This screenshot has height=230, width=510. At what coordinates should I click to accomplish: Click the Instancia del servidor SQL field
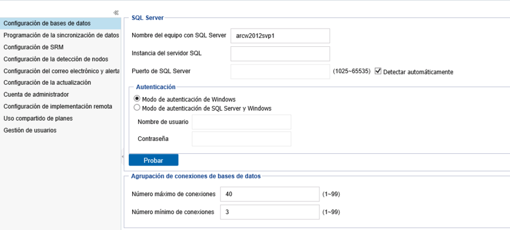[280, 54]
